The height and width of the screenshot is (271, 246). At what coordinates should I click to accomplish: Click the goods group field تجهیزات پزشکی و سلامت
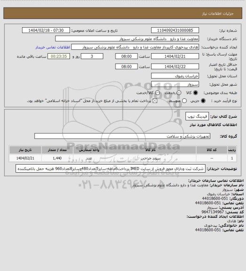[x=122, y=136]
